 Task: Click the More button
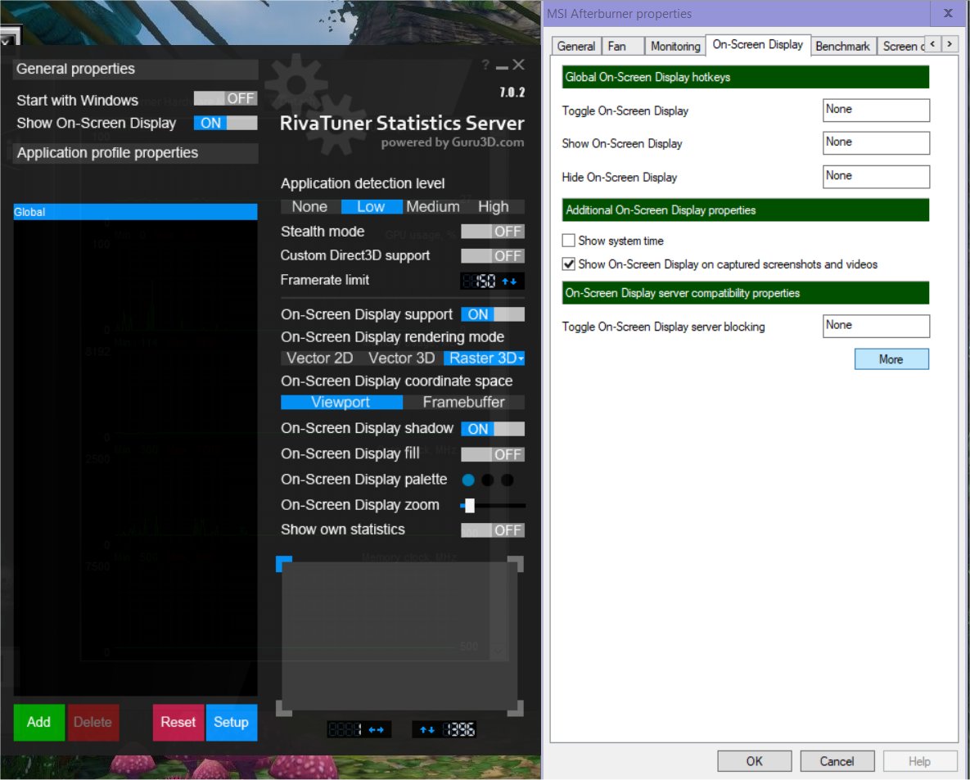click(x=891, y=358)
